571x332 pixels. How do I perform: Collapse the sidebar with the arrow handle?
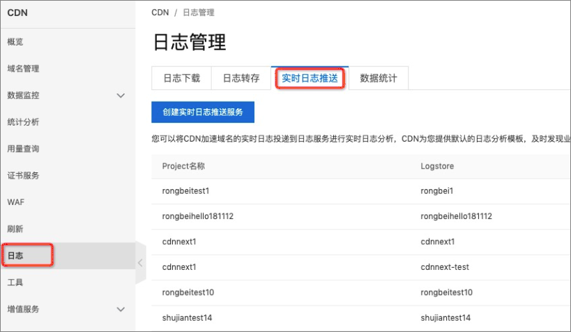point(141,263)
